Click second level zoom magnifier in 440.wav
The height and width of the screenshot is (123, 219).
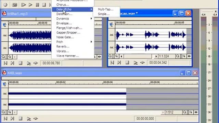tap(10, 112)
